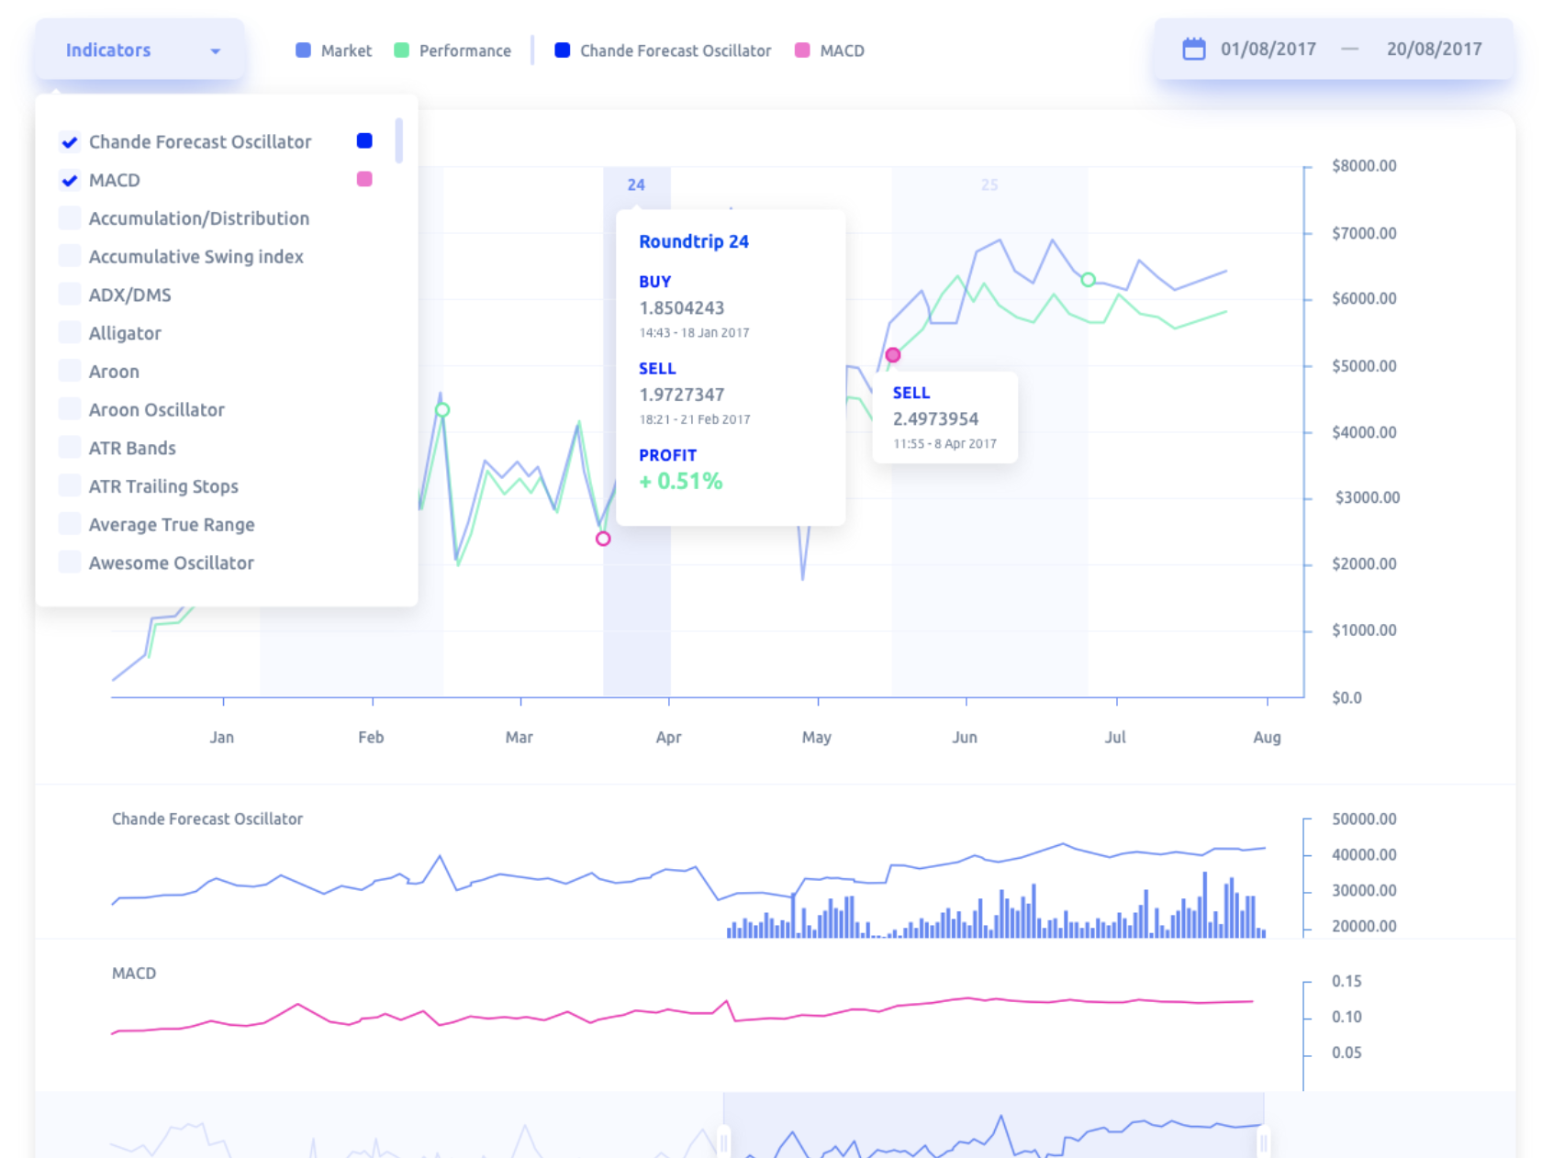Select the start date 01/08/2017
The image size is (1542, 1158).
coord(1268,49)
